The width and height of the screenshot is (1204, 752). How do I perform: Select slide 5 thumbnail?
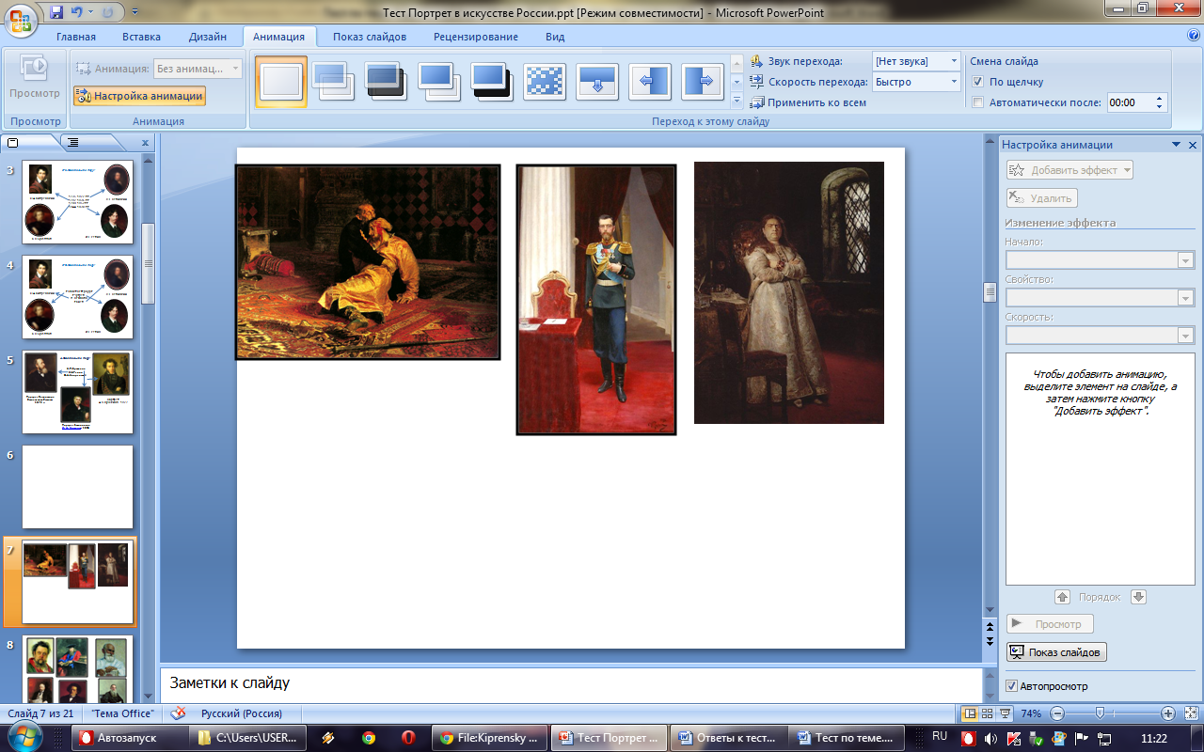click(78, 392)
